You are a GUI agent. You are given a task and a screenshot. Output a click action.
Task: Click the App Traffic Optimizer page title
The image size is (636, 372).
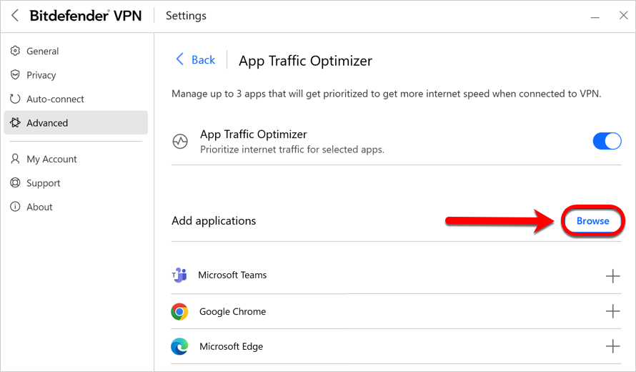pos(305,61)
